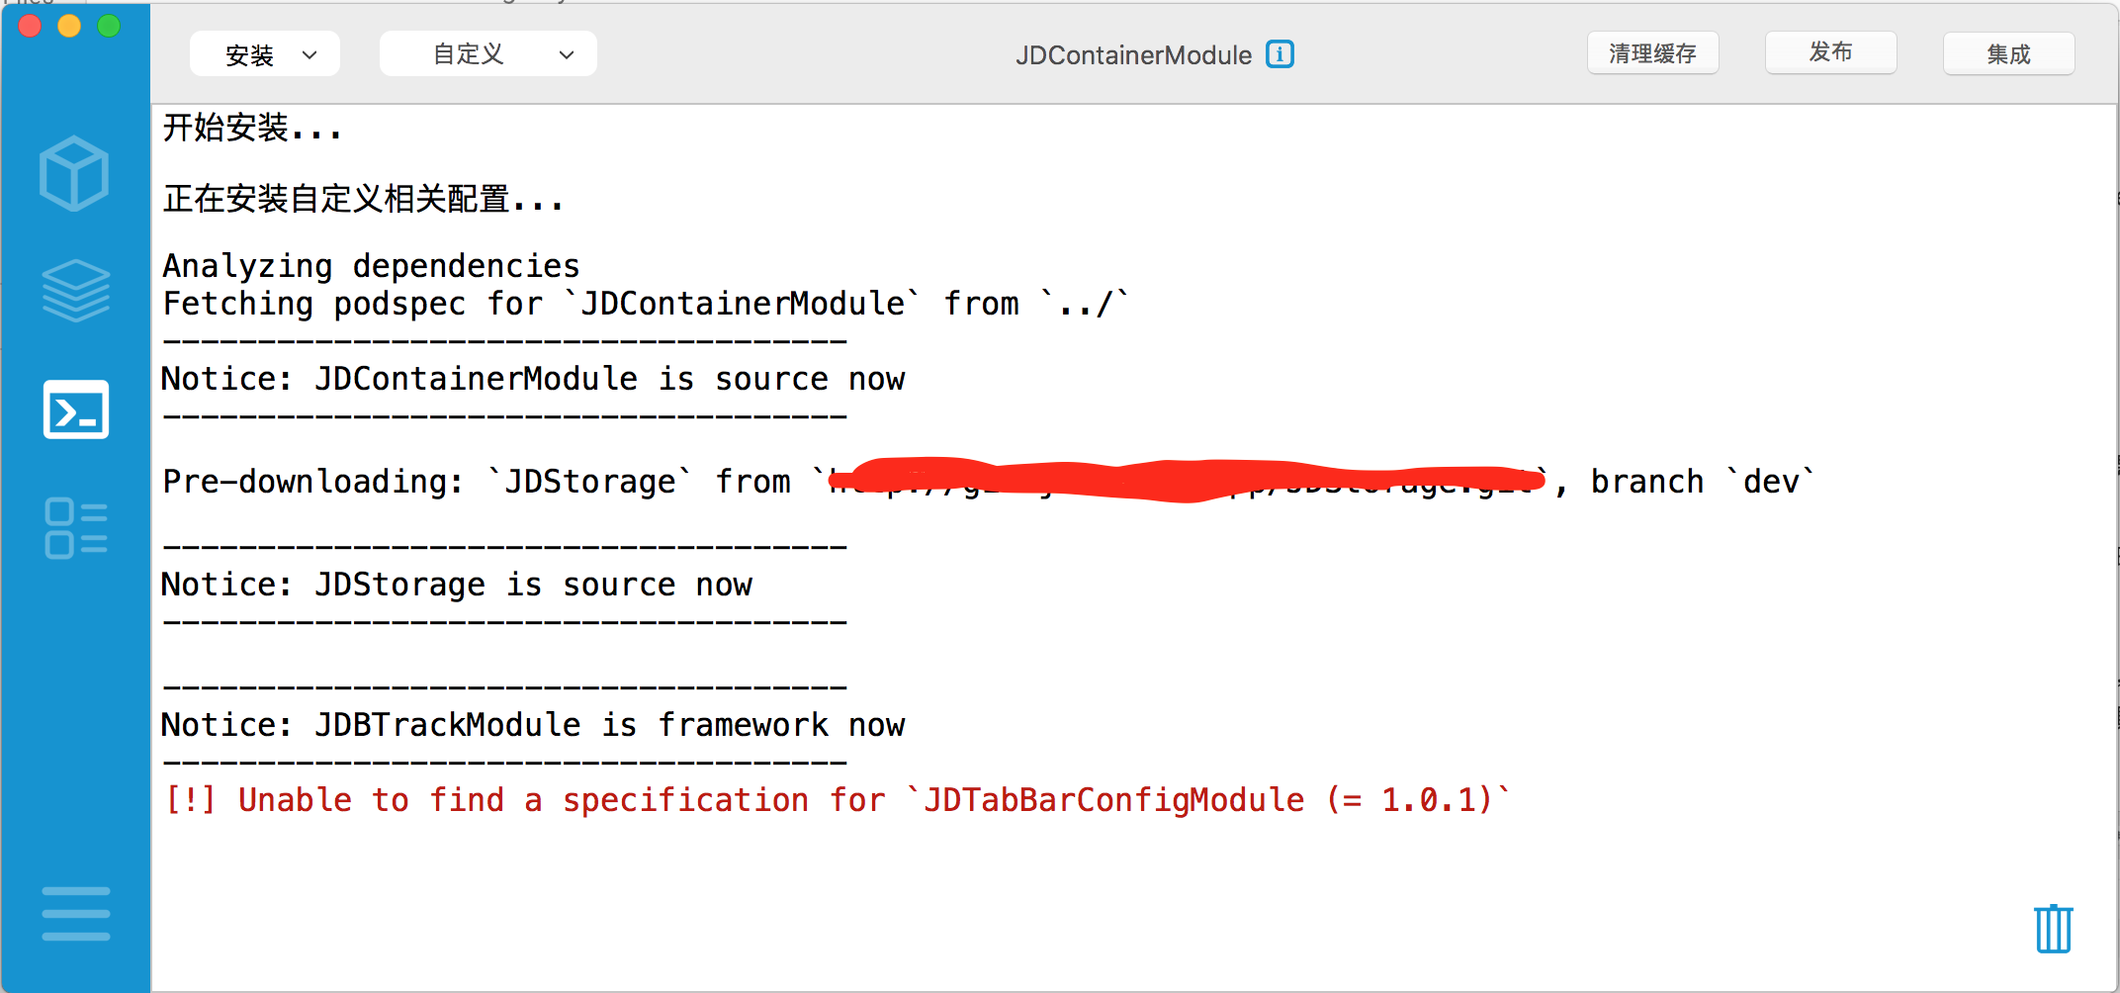
Task: Click the 清理缓存 button
Action: 1653,53
